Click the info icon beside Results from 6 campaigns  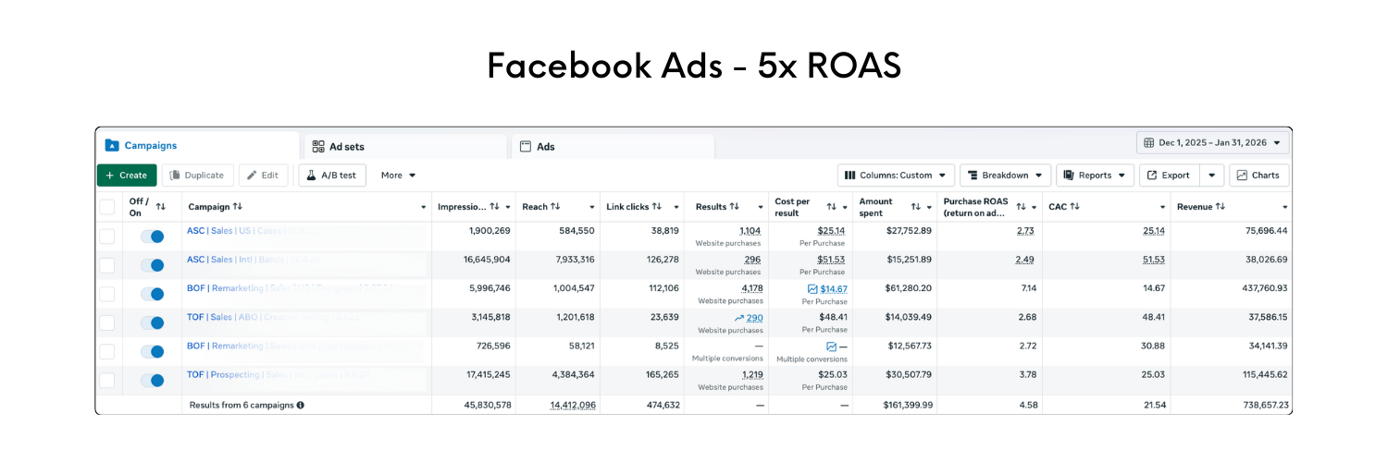301,405
